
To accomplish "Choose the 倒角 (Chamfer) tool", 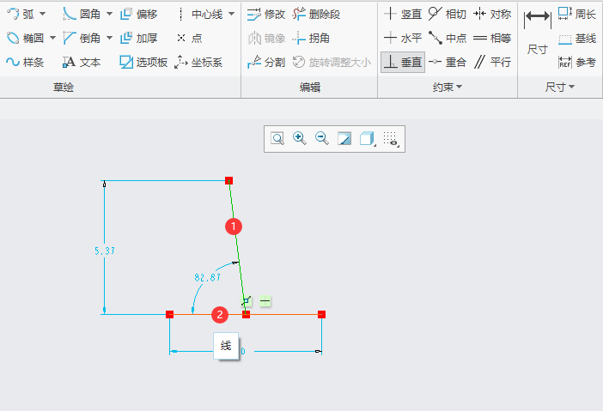I will click(x=82, y=38).
